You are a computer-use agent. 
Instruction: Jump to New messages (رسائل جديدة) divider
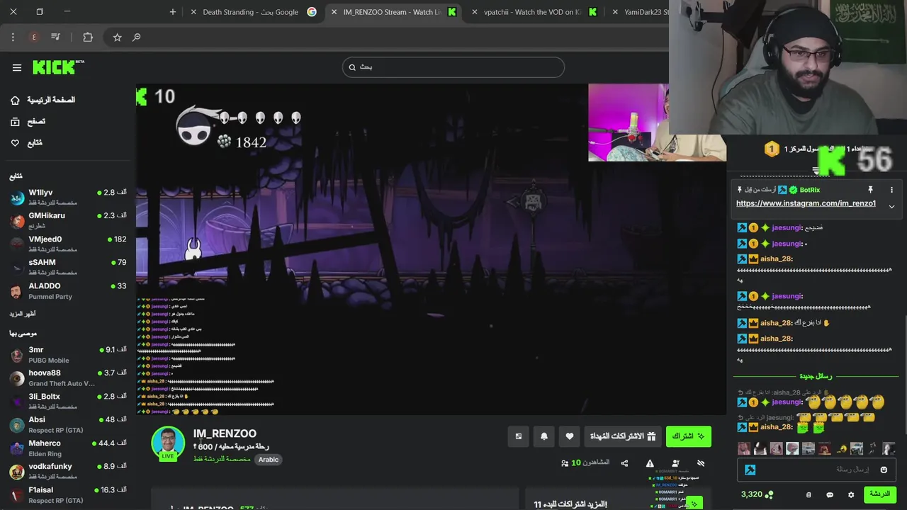[816, 376]
